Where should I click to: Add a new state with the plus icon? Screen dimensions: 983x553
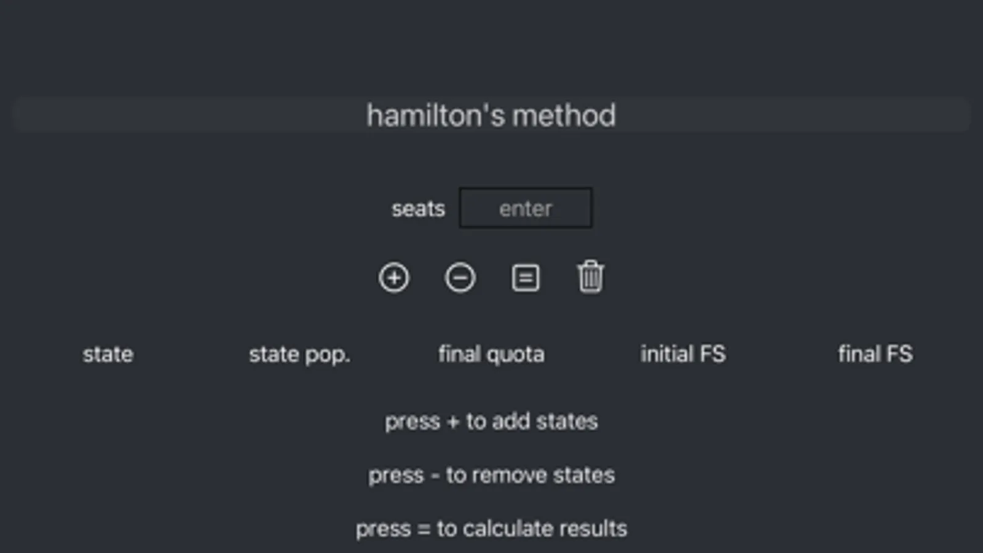click(393, 278)
